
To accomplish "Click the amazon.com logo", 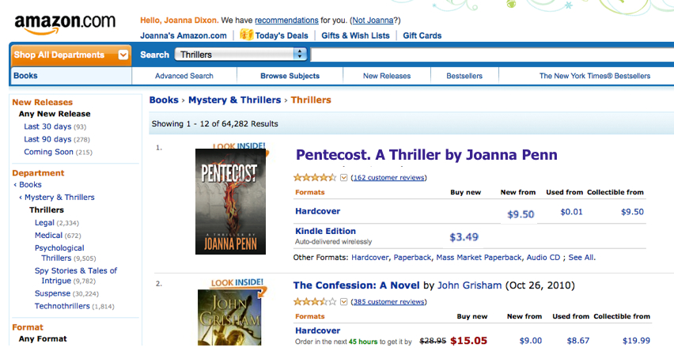I will (x=65, y=24).
